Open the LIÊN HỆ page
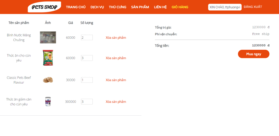 click(x=160, y=7)
